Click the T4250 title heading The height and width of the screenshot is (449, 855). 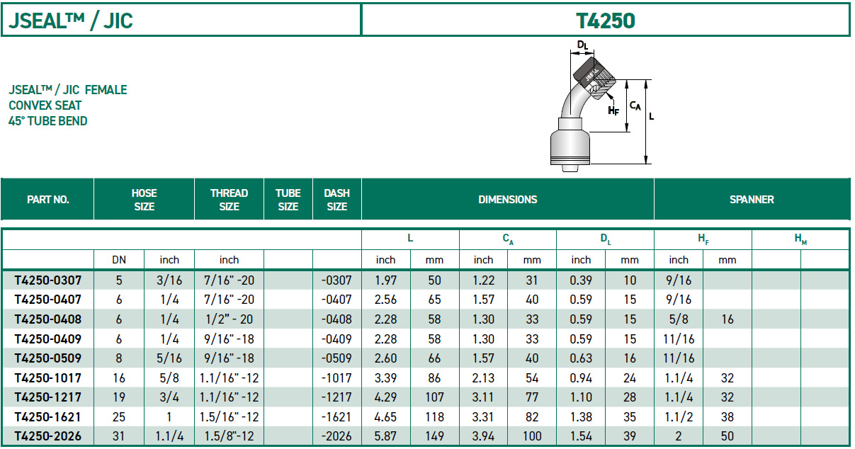pyautogui.click(x=605, y=21)
